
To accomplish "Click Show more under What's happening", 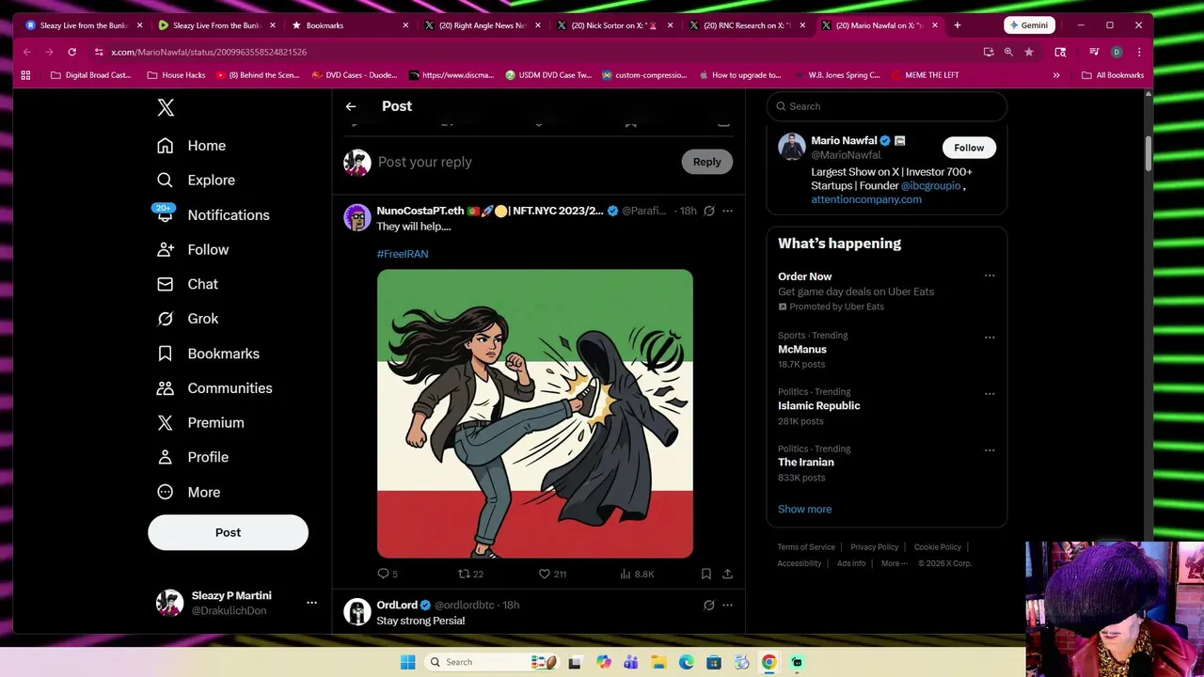I will (804, 509).
